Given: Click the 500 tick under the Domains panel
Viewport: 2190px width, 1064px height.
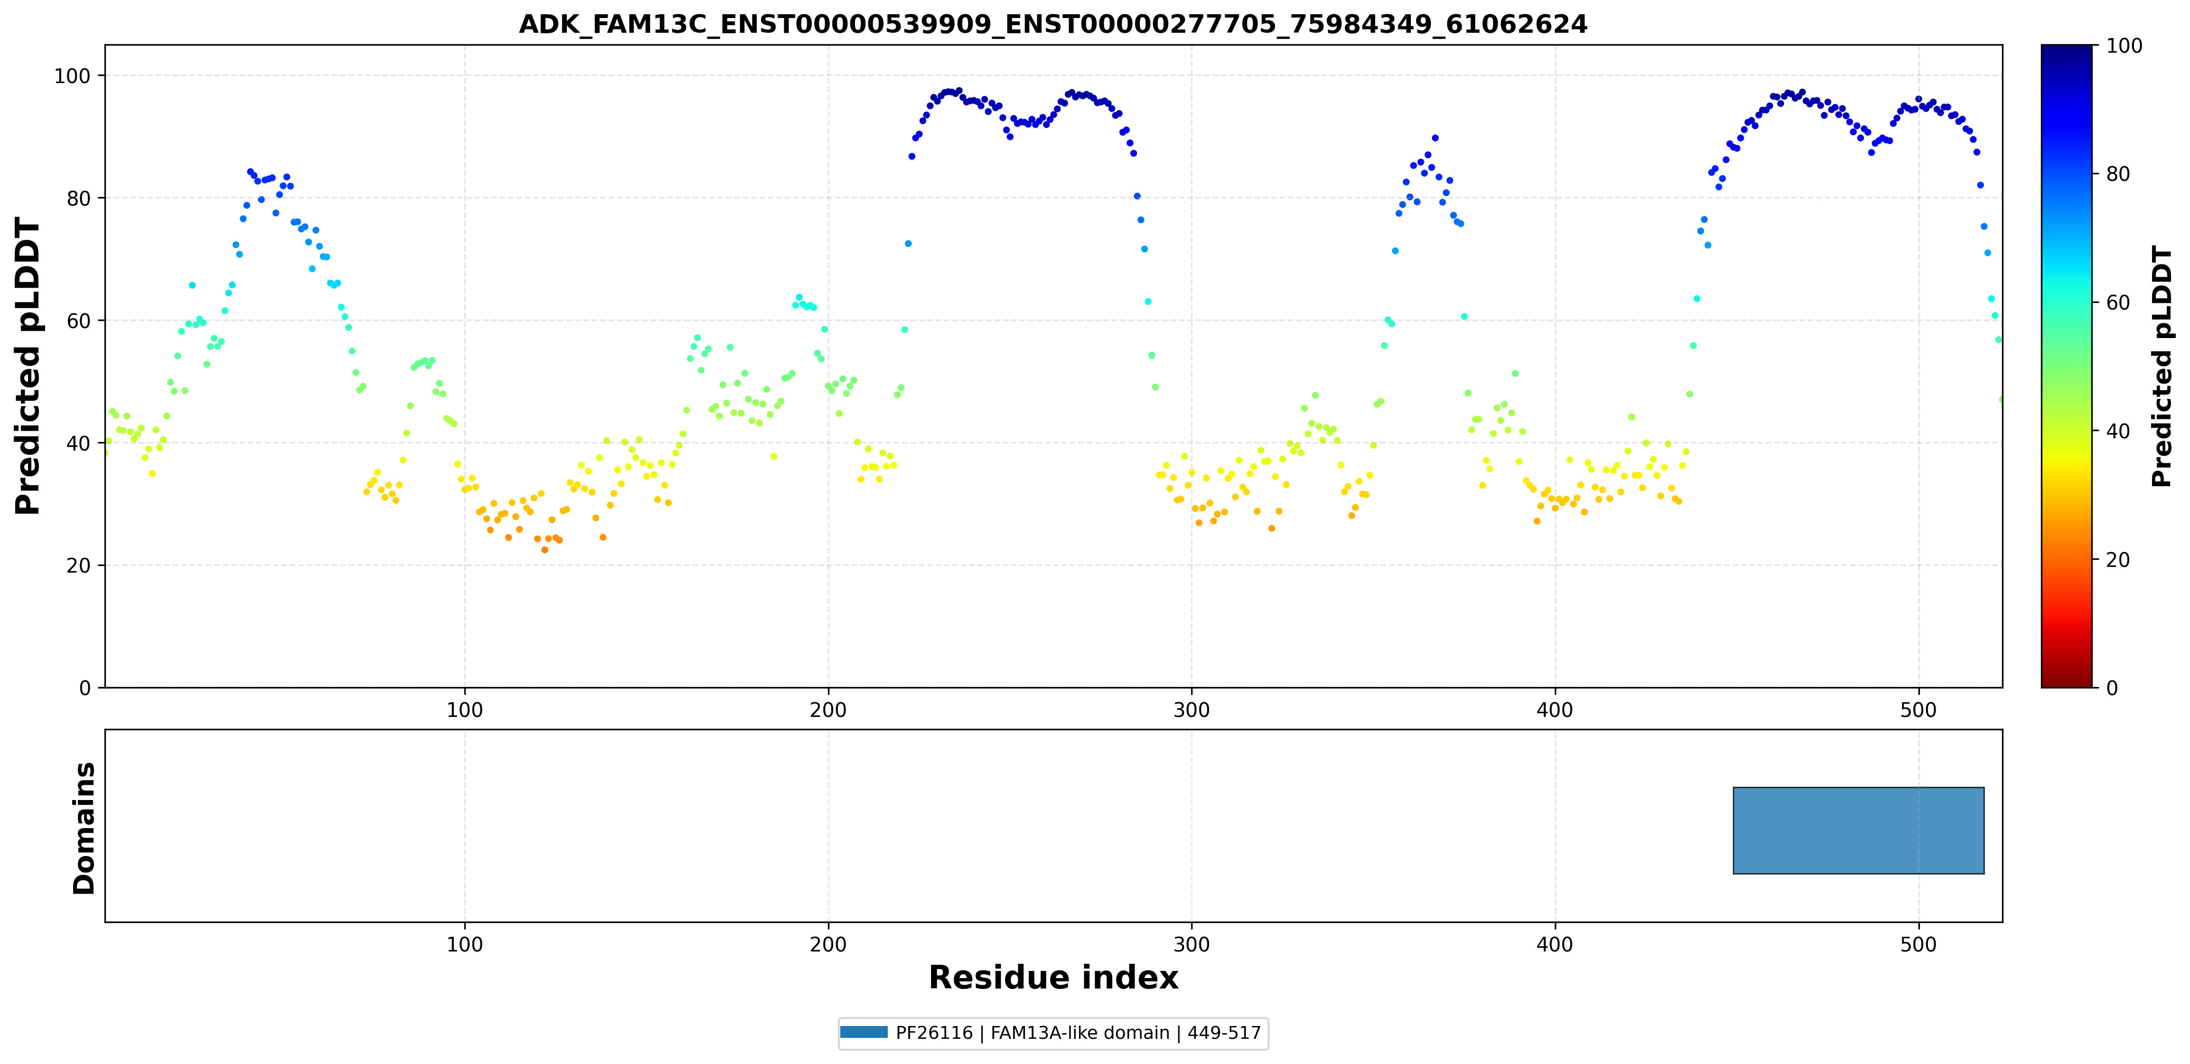Looking at the screenshot, I should (1919, 944).
